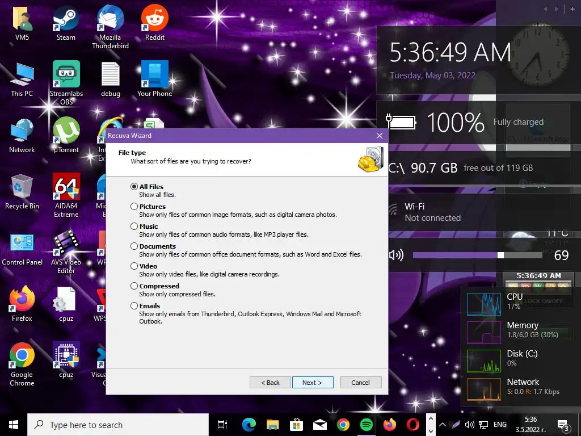
Task: Open the cpuz settings file icon
Action: click(66, 305)
